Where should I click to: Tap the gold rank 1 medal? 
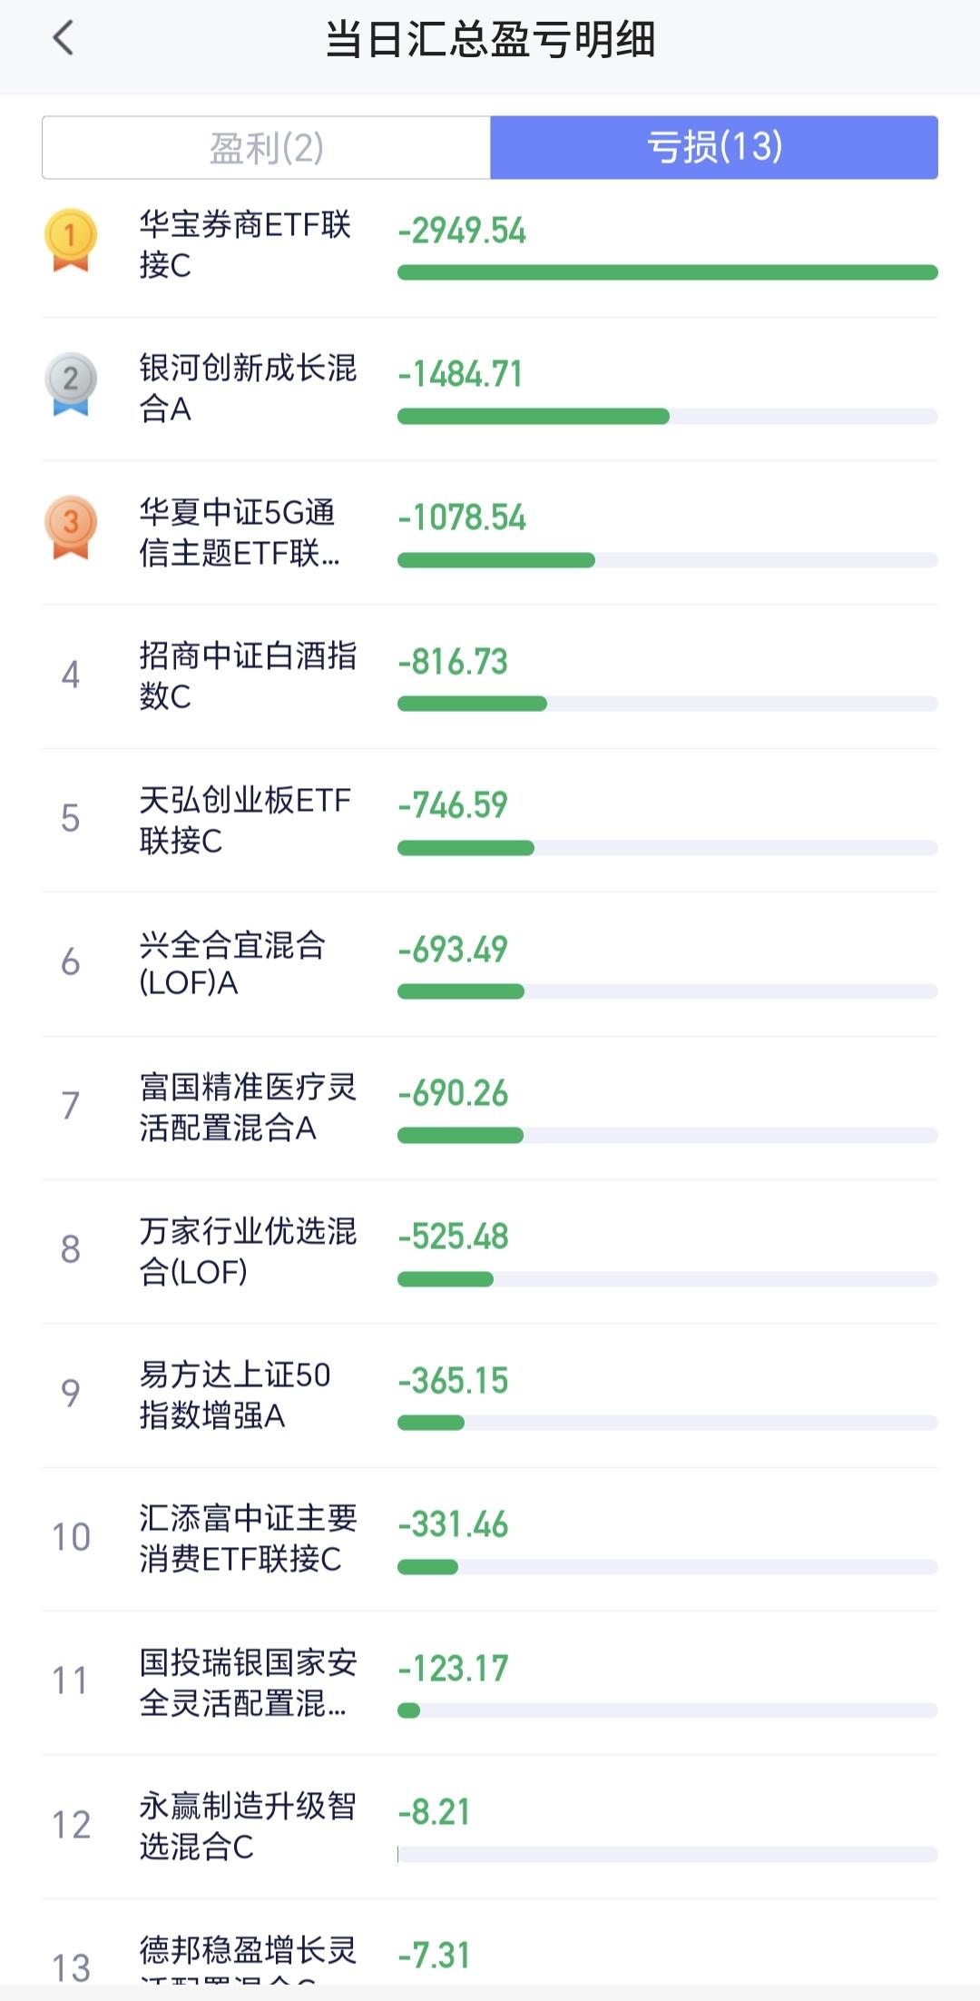[71, 240]
